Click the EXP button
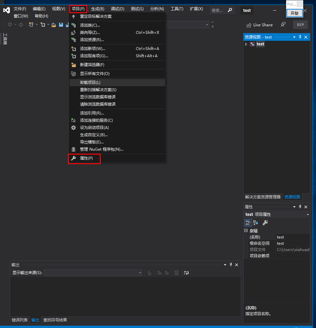This screenshot has width=316, height=328. click(x=301, y=25)
